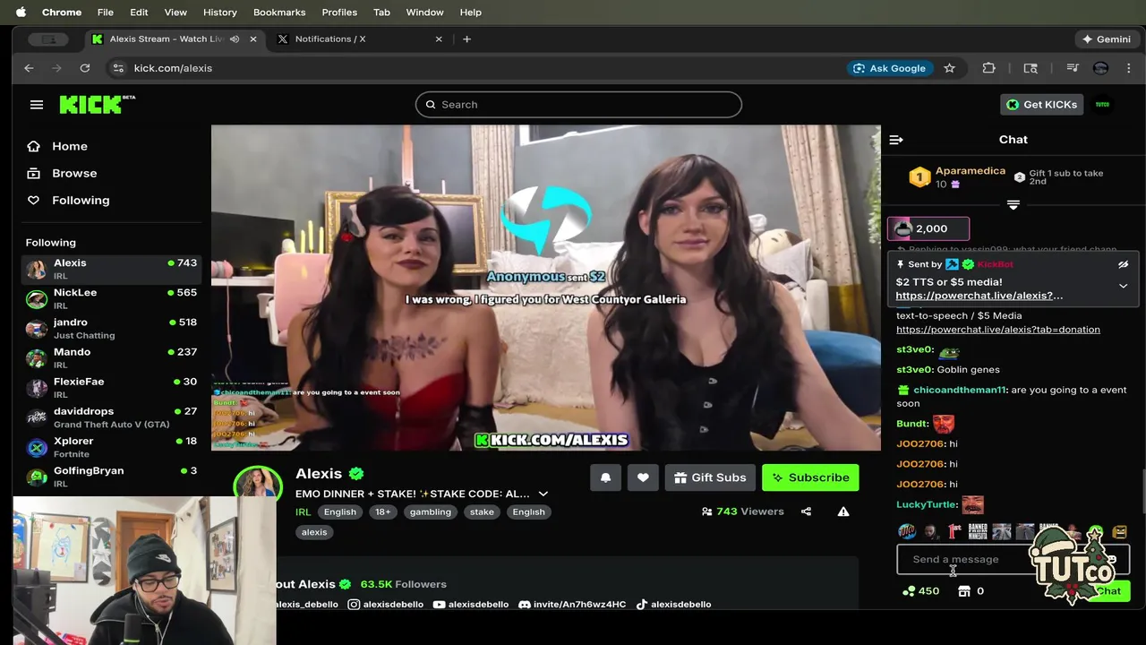The height and width of the screenshot is (645, 1146).
Task: Open Following in sidebar
Action: click(81, 200)
